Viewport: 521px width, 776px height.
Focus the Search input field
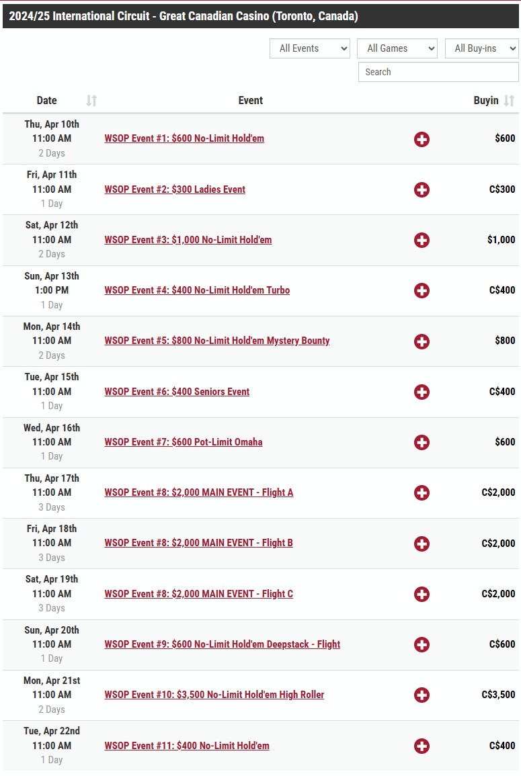coord(438,72)
